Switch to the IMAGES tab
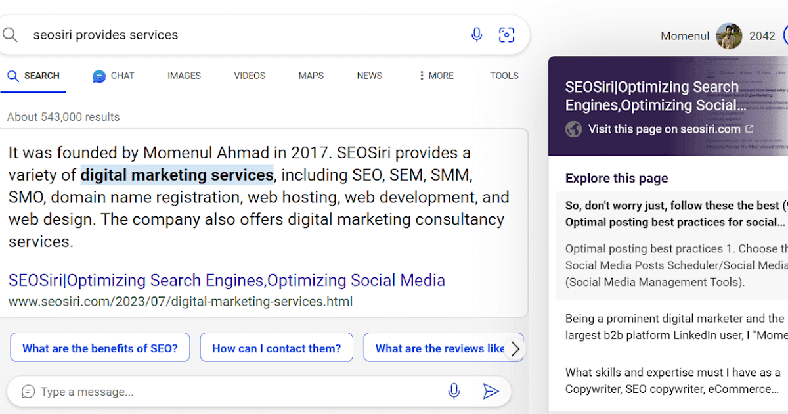Image resolution: width=788 pixels, height=414 pixels. click(184, 76)
